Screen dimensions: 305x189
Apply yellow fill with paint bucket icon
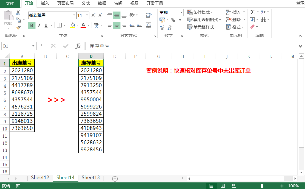[x=73, y=25]
